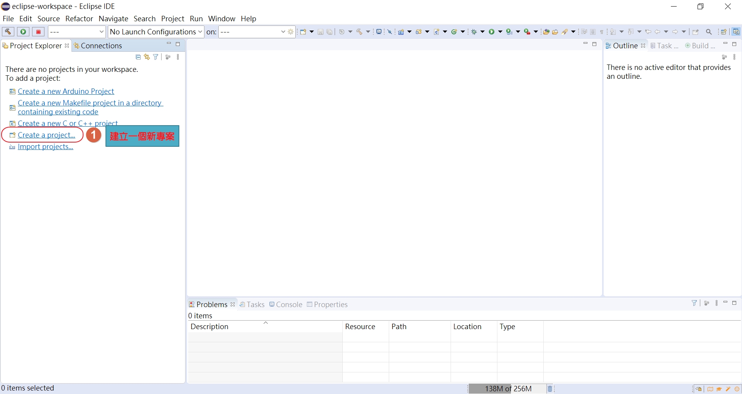Image resolution: width=742 pixels, height=394 pixels.
Task: Click the Problems view filter funnel icon
Action: click(x=694, y=303)
